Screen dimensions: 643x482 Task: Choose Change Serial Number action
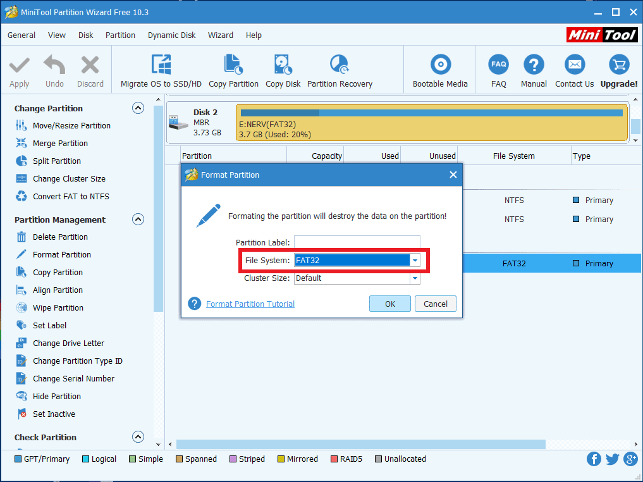point(64,379)
